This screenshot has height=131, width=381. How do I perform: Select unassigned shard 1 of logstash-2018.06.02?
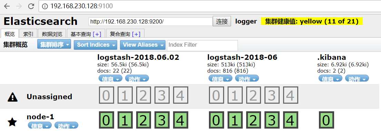125,95
